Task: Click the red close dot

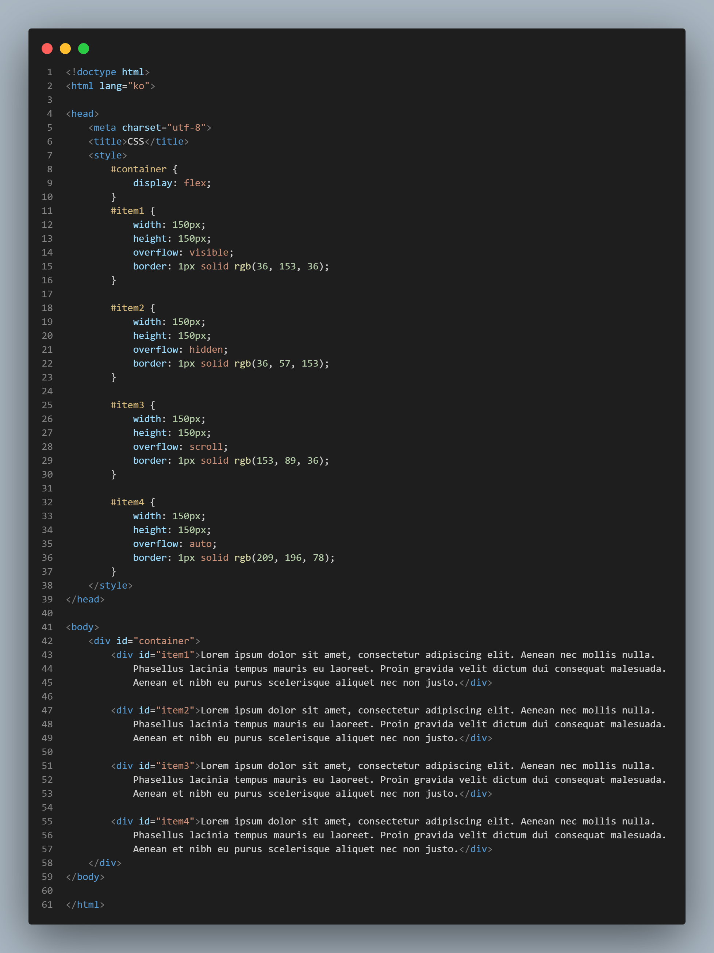Action: pyautogui.click(x=47, y=49)
